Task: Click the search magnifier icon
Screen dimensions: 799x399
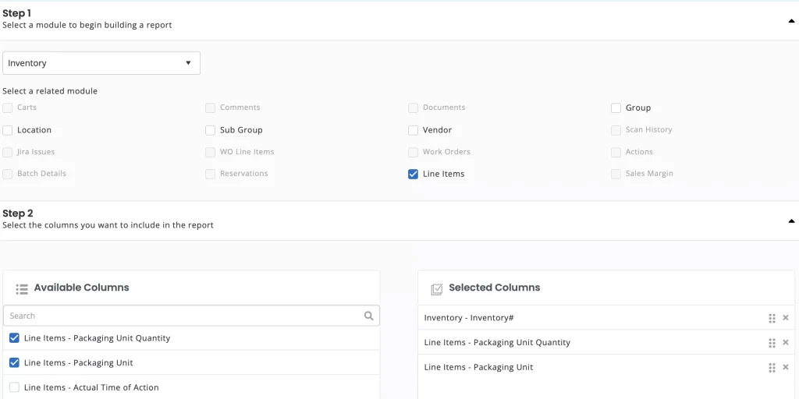Action: click(x=369, y=316)
